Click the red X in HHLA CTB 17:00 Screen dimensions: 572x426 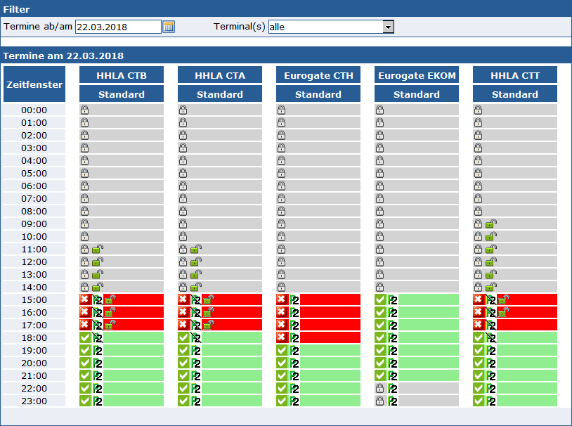coord(84,325)
